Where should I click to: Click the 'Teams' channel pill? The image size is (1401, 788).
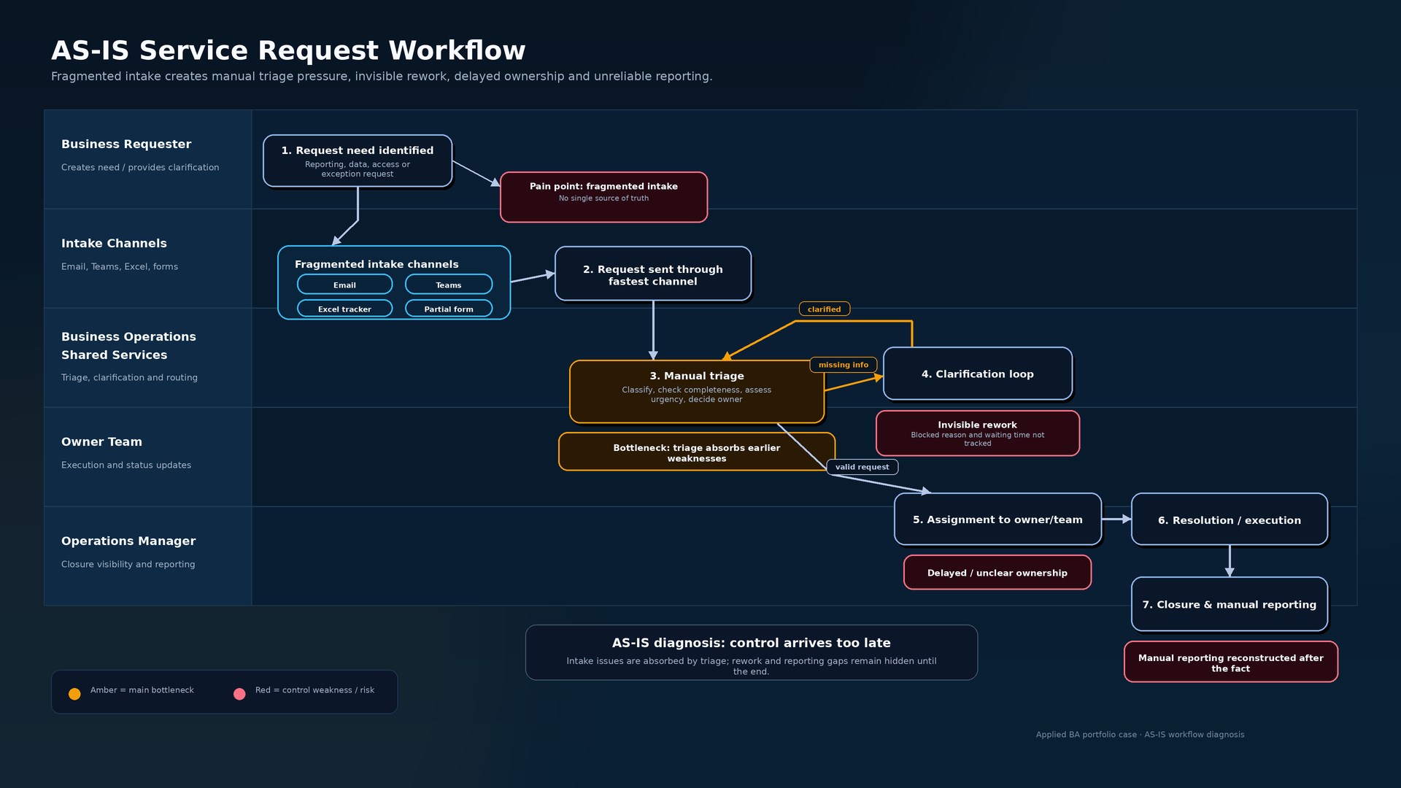[x=449, y=285]
